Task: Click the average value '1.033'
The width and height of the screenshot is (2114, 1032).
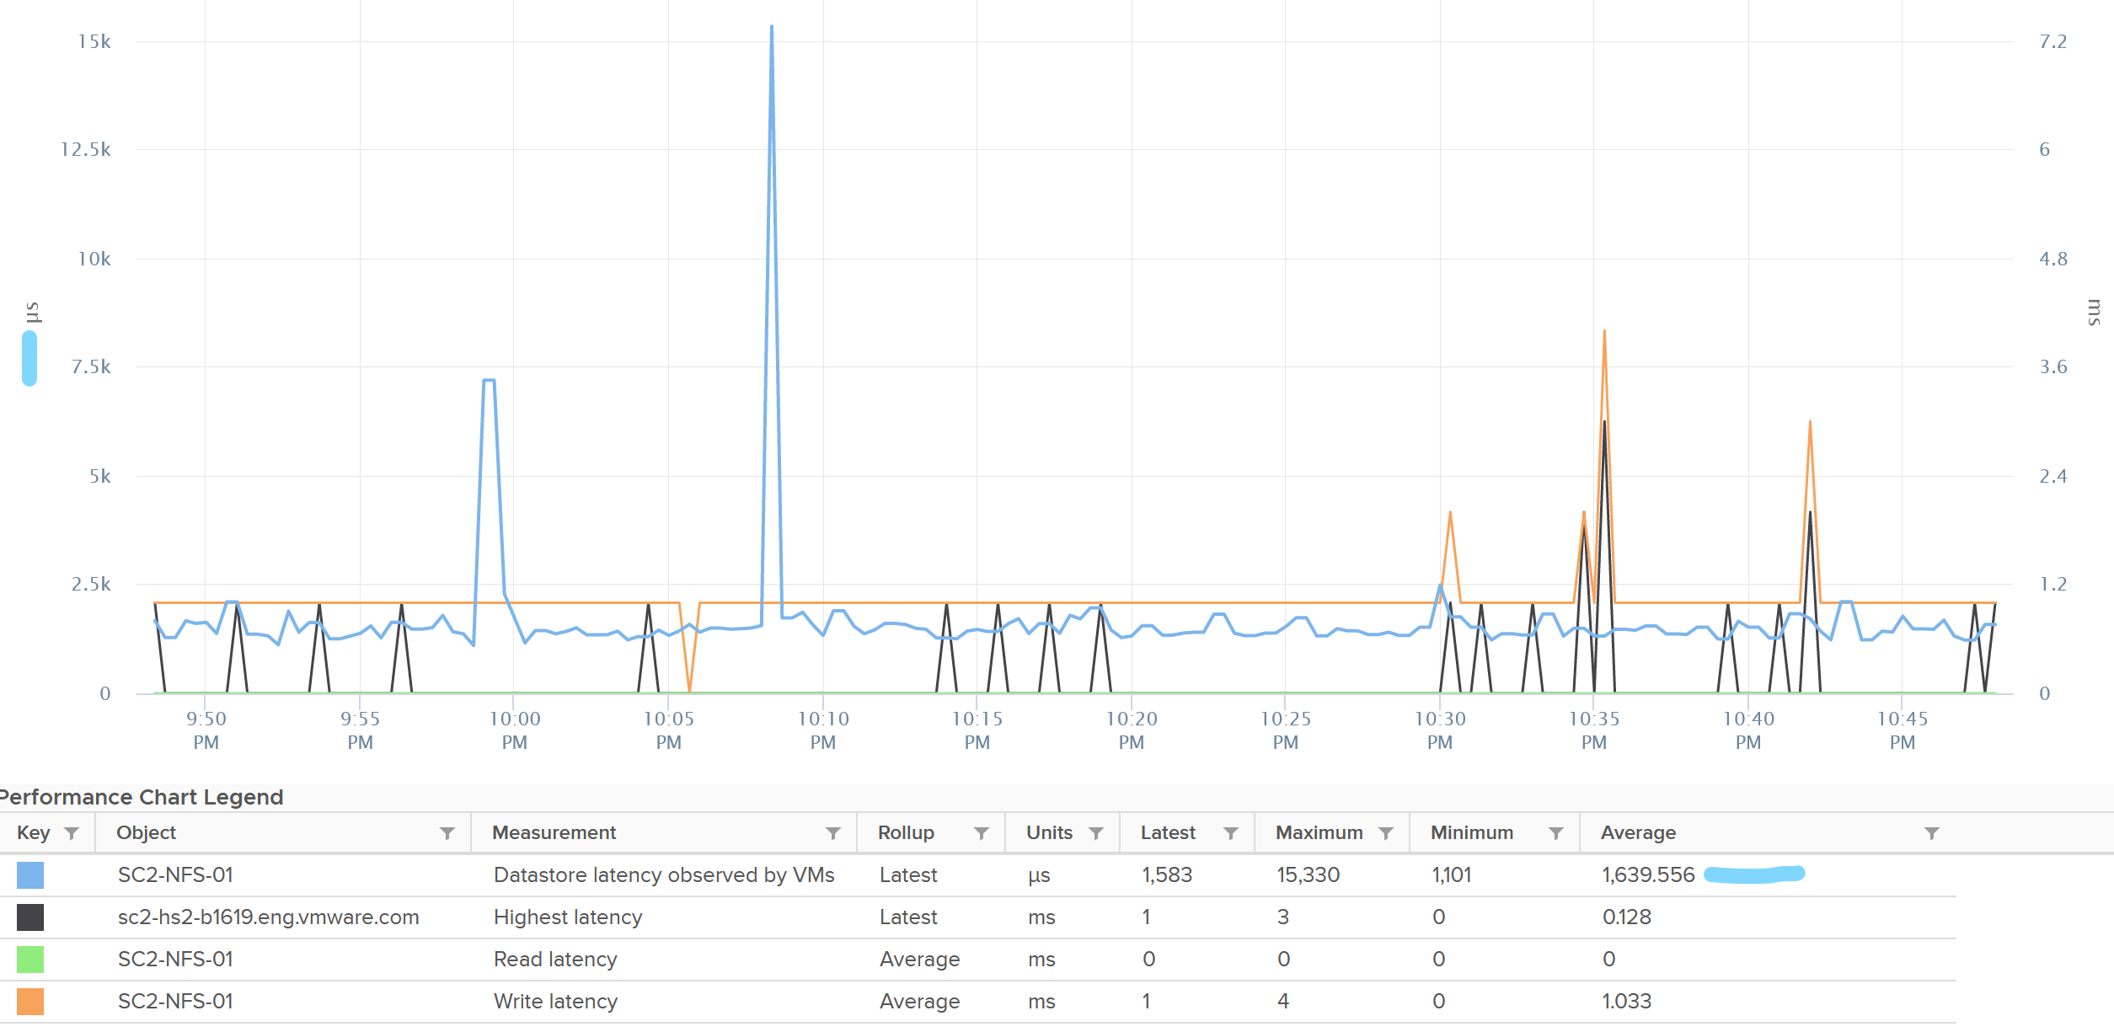Action: (x=1626, y=1002)
